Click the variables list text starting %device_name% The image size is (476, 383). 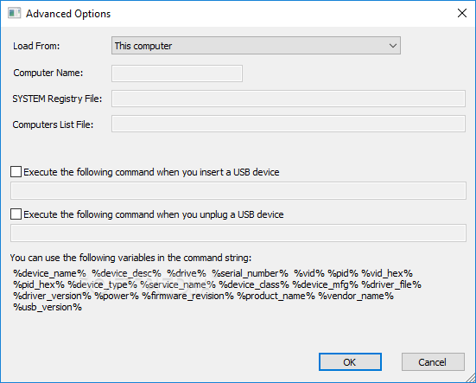click(x=217, y=290)
